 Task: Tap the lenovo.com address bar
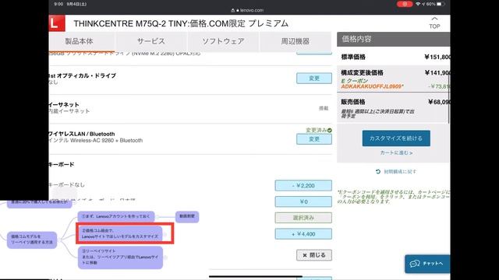249,10
